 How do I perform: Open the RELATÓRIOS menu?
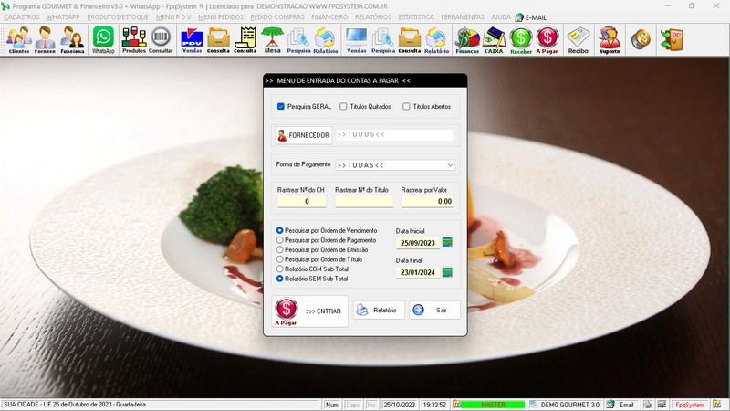[x=373, y=16]
